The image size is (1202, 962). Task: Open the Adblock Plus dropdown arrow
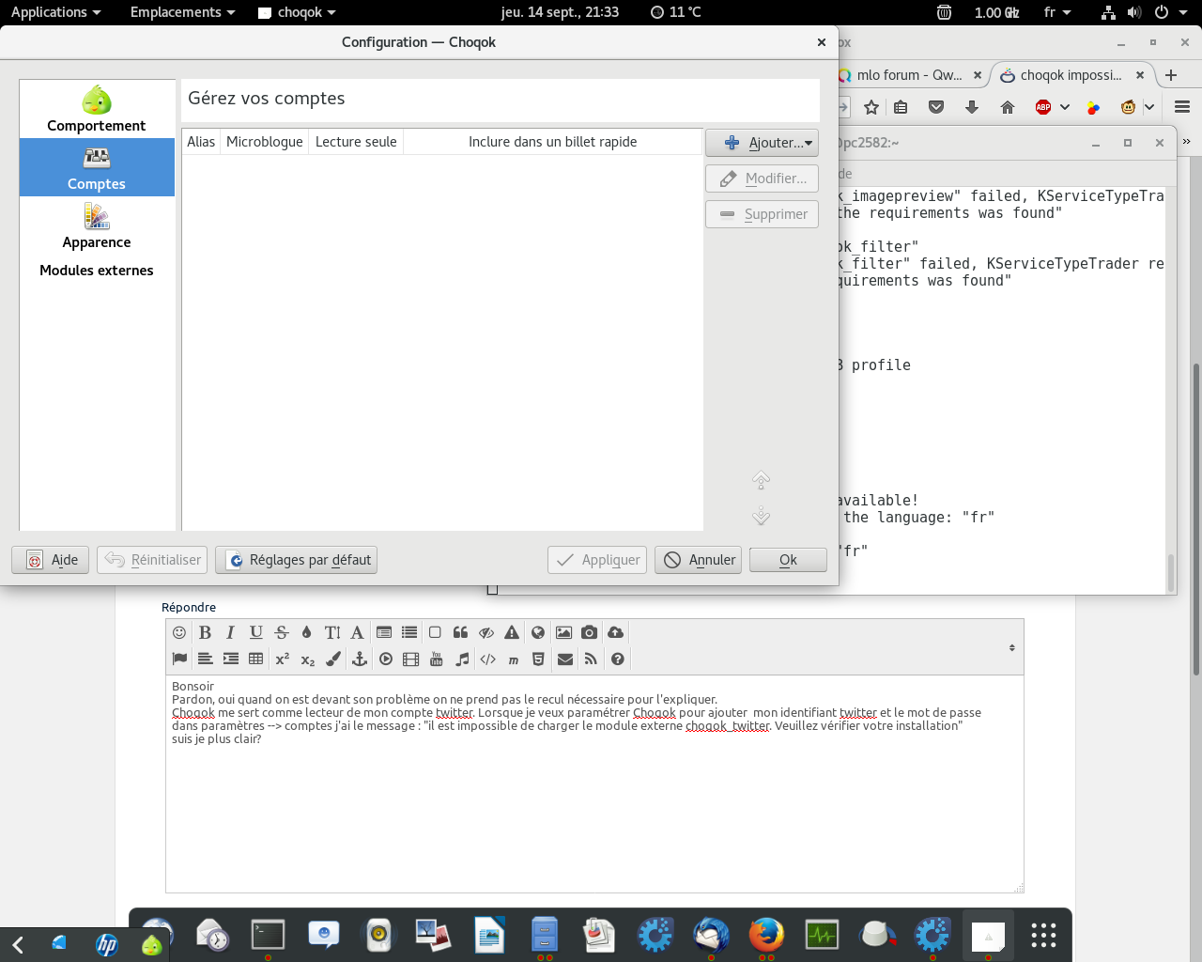[1065, 107]
